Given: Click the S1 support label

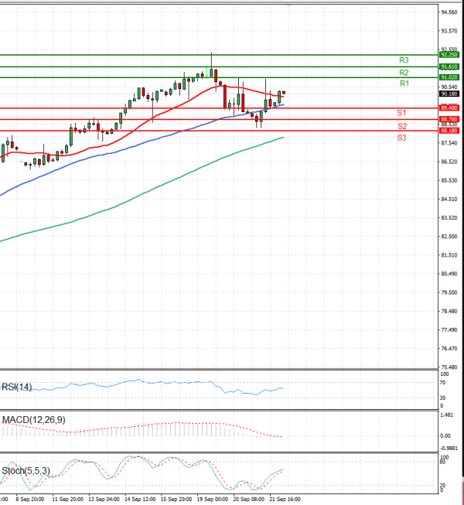Looking at the screenshot, I should pyautogui.click(x=401, y=113).
